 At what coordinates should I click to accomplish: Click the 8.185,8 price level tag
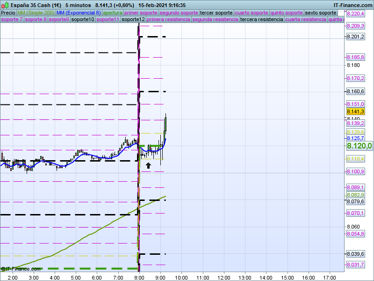355,57
